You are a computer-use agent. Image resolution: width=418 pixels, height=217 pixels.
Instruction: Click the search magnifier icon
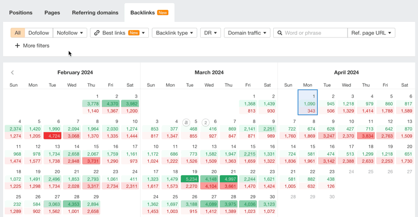280,33
